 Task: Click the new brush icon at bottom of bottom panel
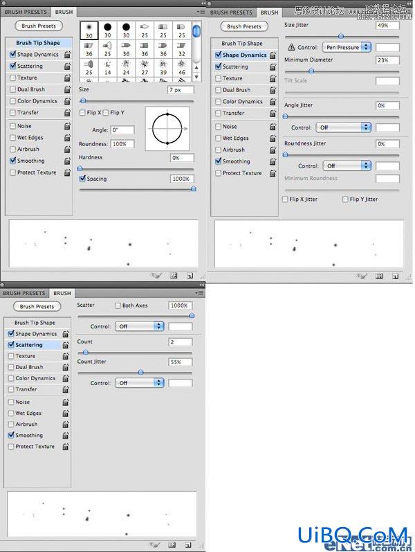coord(188,545)
